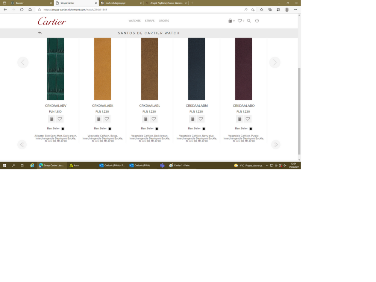376x282 pixels.
Task: Open the ORDERS link in navigation
Action: [x=164, y=21]
